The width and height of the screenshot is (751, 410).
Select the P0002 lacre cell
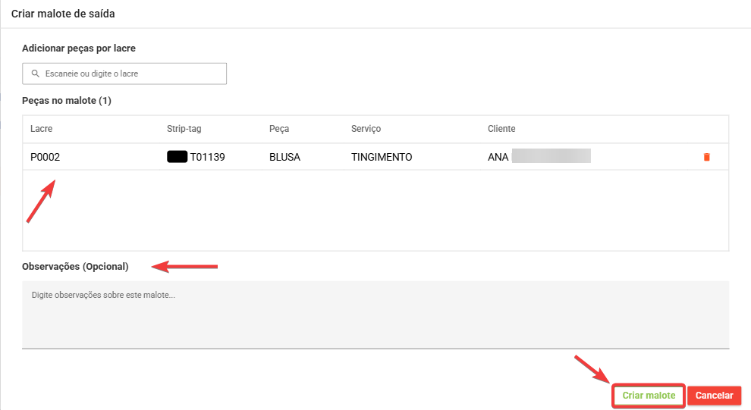pyautogui.click(x=45, y=157)
